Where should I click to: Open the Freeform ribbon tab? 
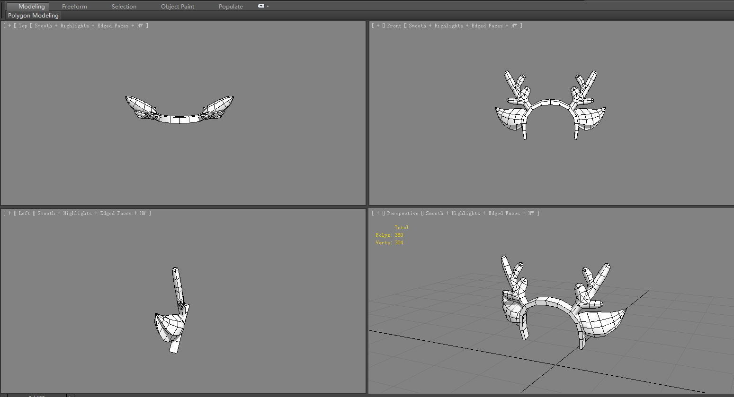[74, 6]
